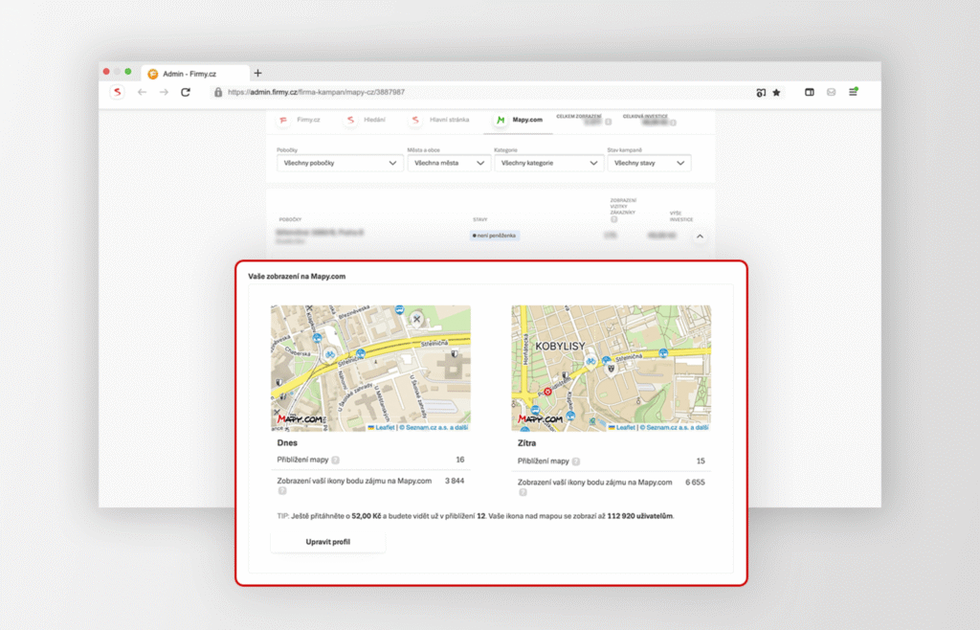Image resolution: width=980 pixels, height=630 pixels.
Task: Click help icon beside Přiblížení mapy under Dnes
Action: [336, 460]
